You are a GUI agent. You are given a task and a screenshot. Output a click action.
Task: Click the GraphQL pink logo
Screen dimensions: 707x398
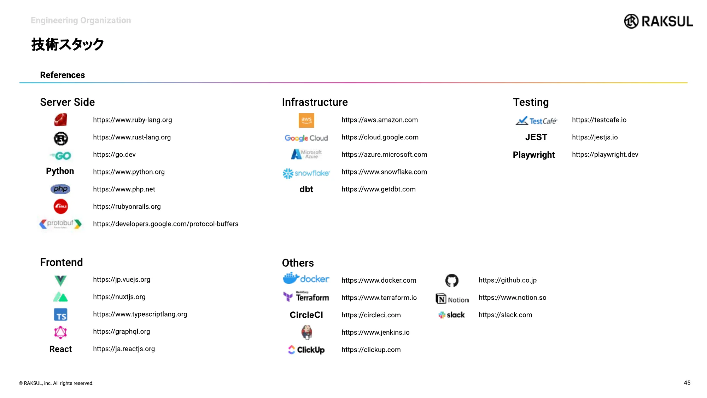(60, 332)
